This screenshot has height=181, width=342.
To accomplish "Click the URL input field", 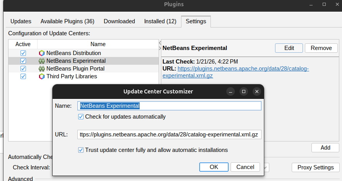I will [169, 134].
